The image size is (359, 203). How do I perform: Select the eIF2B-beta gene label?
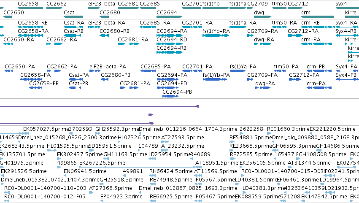point(102,4)
